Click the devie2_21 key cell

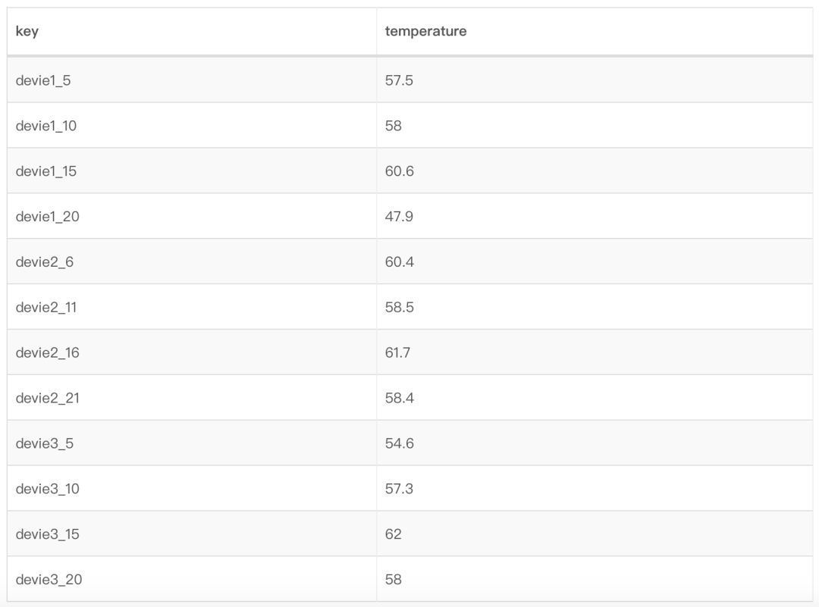pyautogui.click(x=48, y=399)
